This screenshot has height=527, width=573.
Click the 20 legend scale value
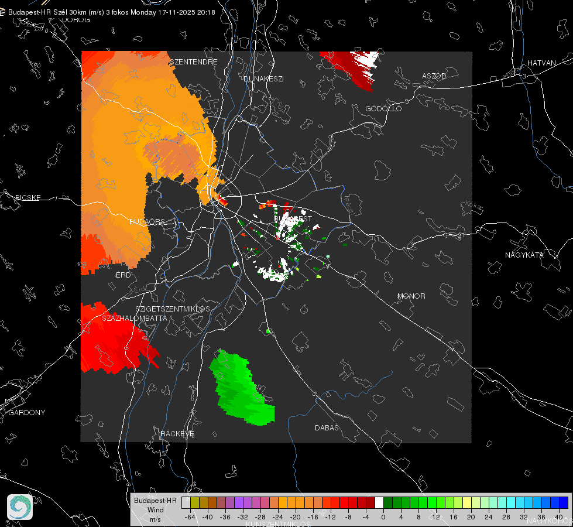pyautogui.click(x=471, y=517)
